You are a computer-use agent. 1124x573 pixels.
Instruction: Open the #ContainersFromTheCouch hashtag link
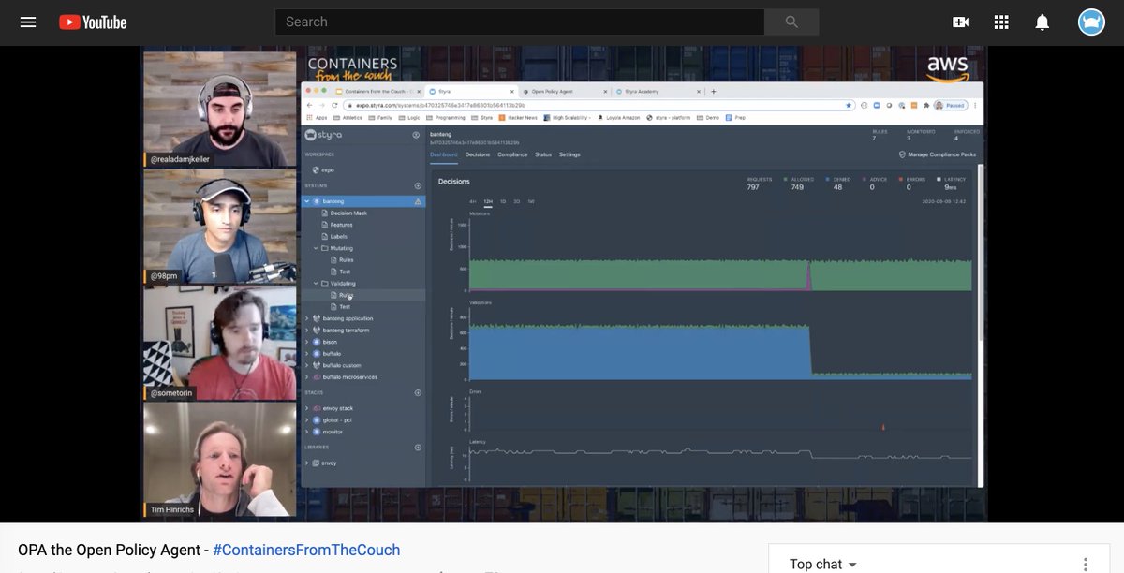[306, 550]
